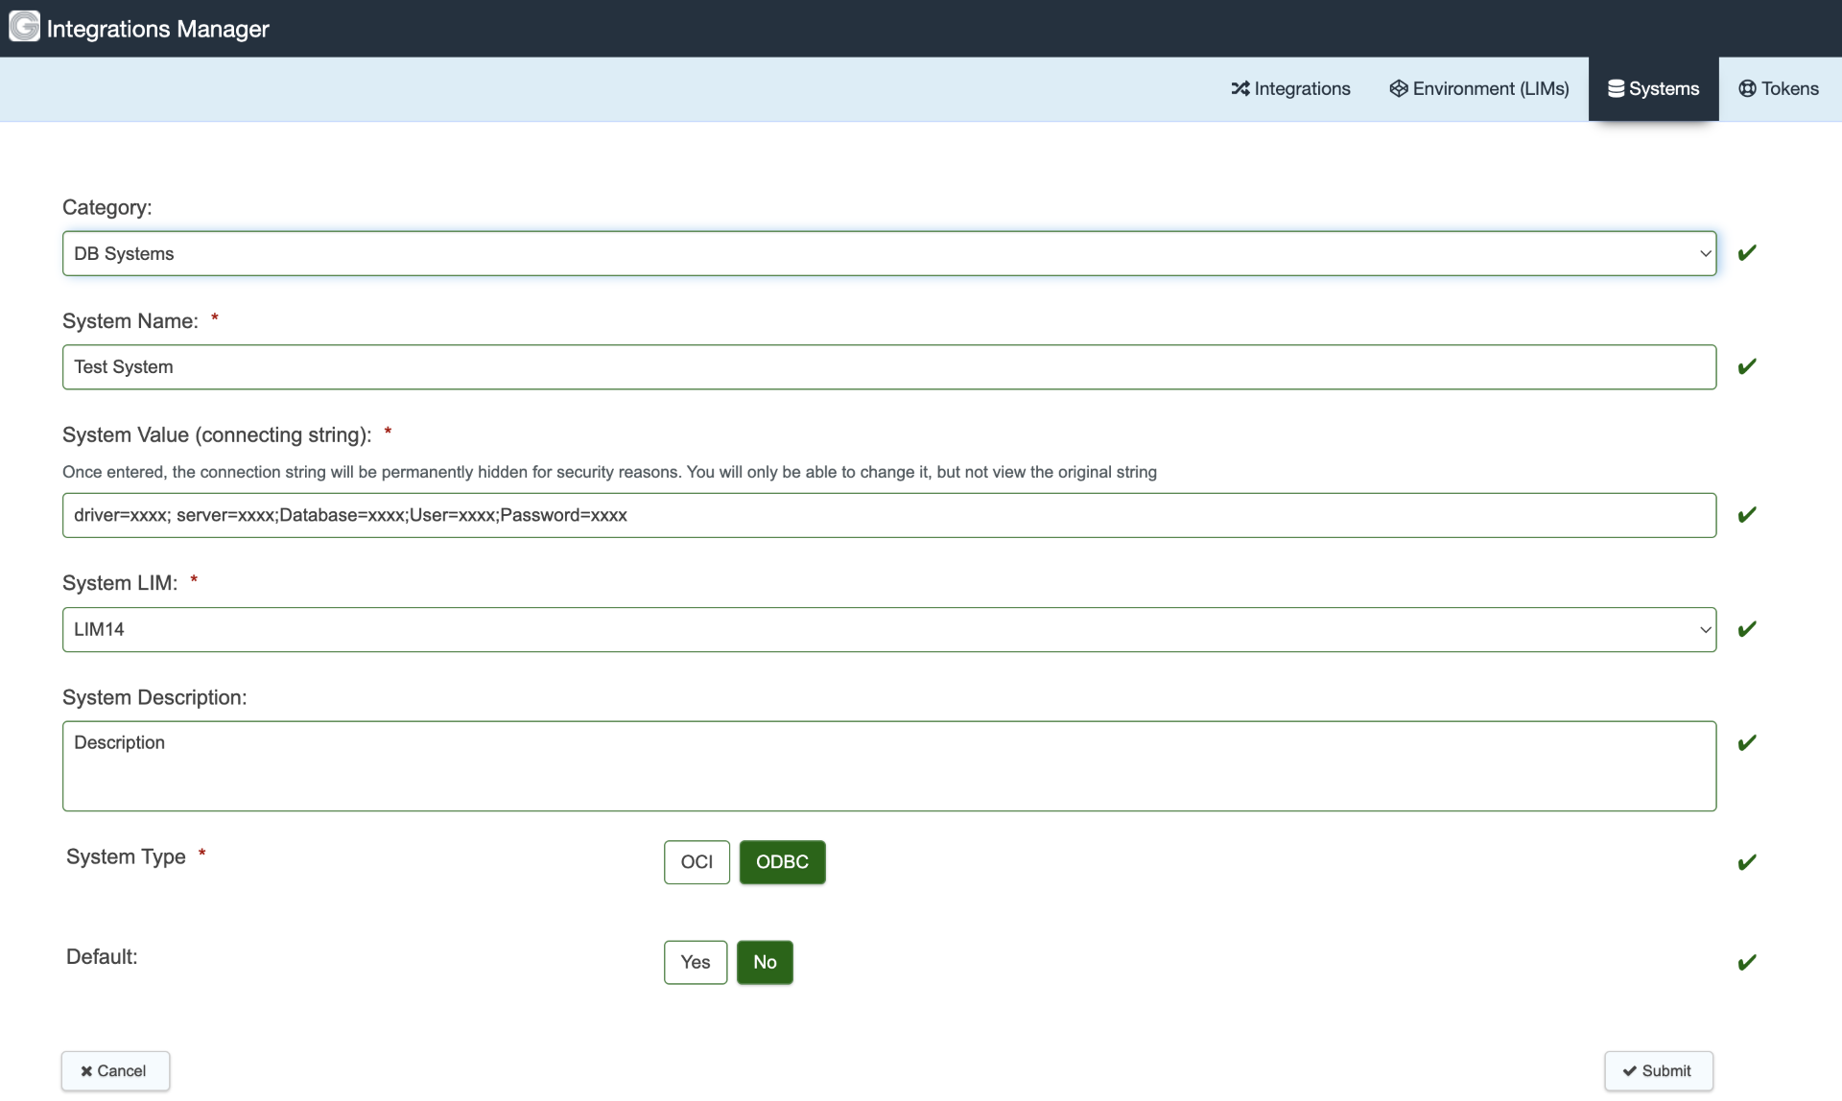Focus the System Name field with Test System
The width and height of the screenshot is (1842, 1101).
pos(889,367)
